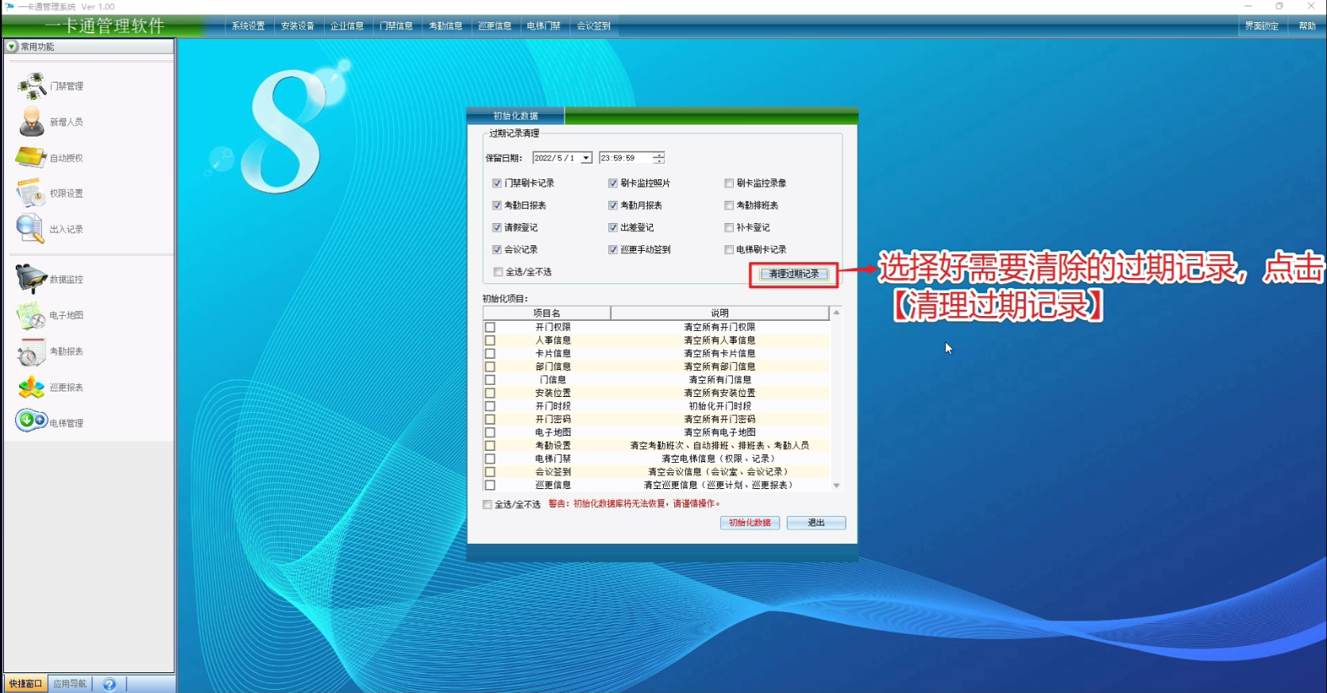This screenshot has width=1327, height=693.
Task: Tick the 开门权限 row checkbox
Action: pyautogui.click(x=490, y=327)
